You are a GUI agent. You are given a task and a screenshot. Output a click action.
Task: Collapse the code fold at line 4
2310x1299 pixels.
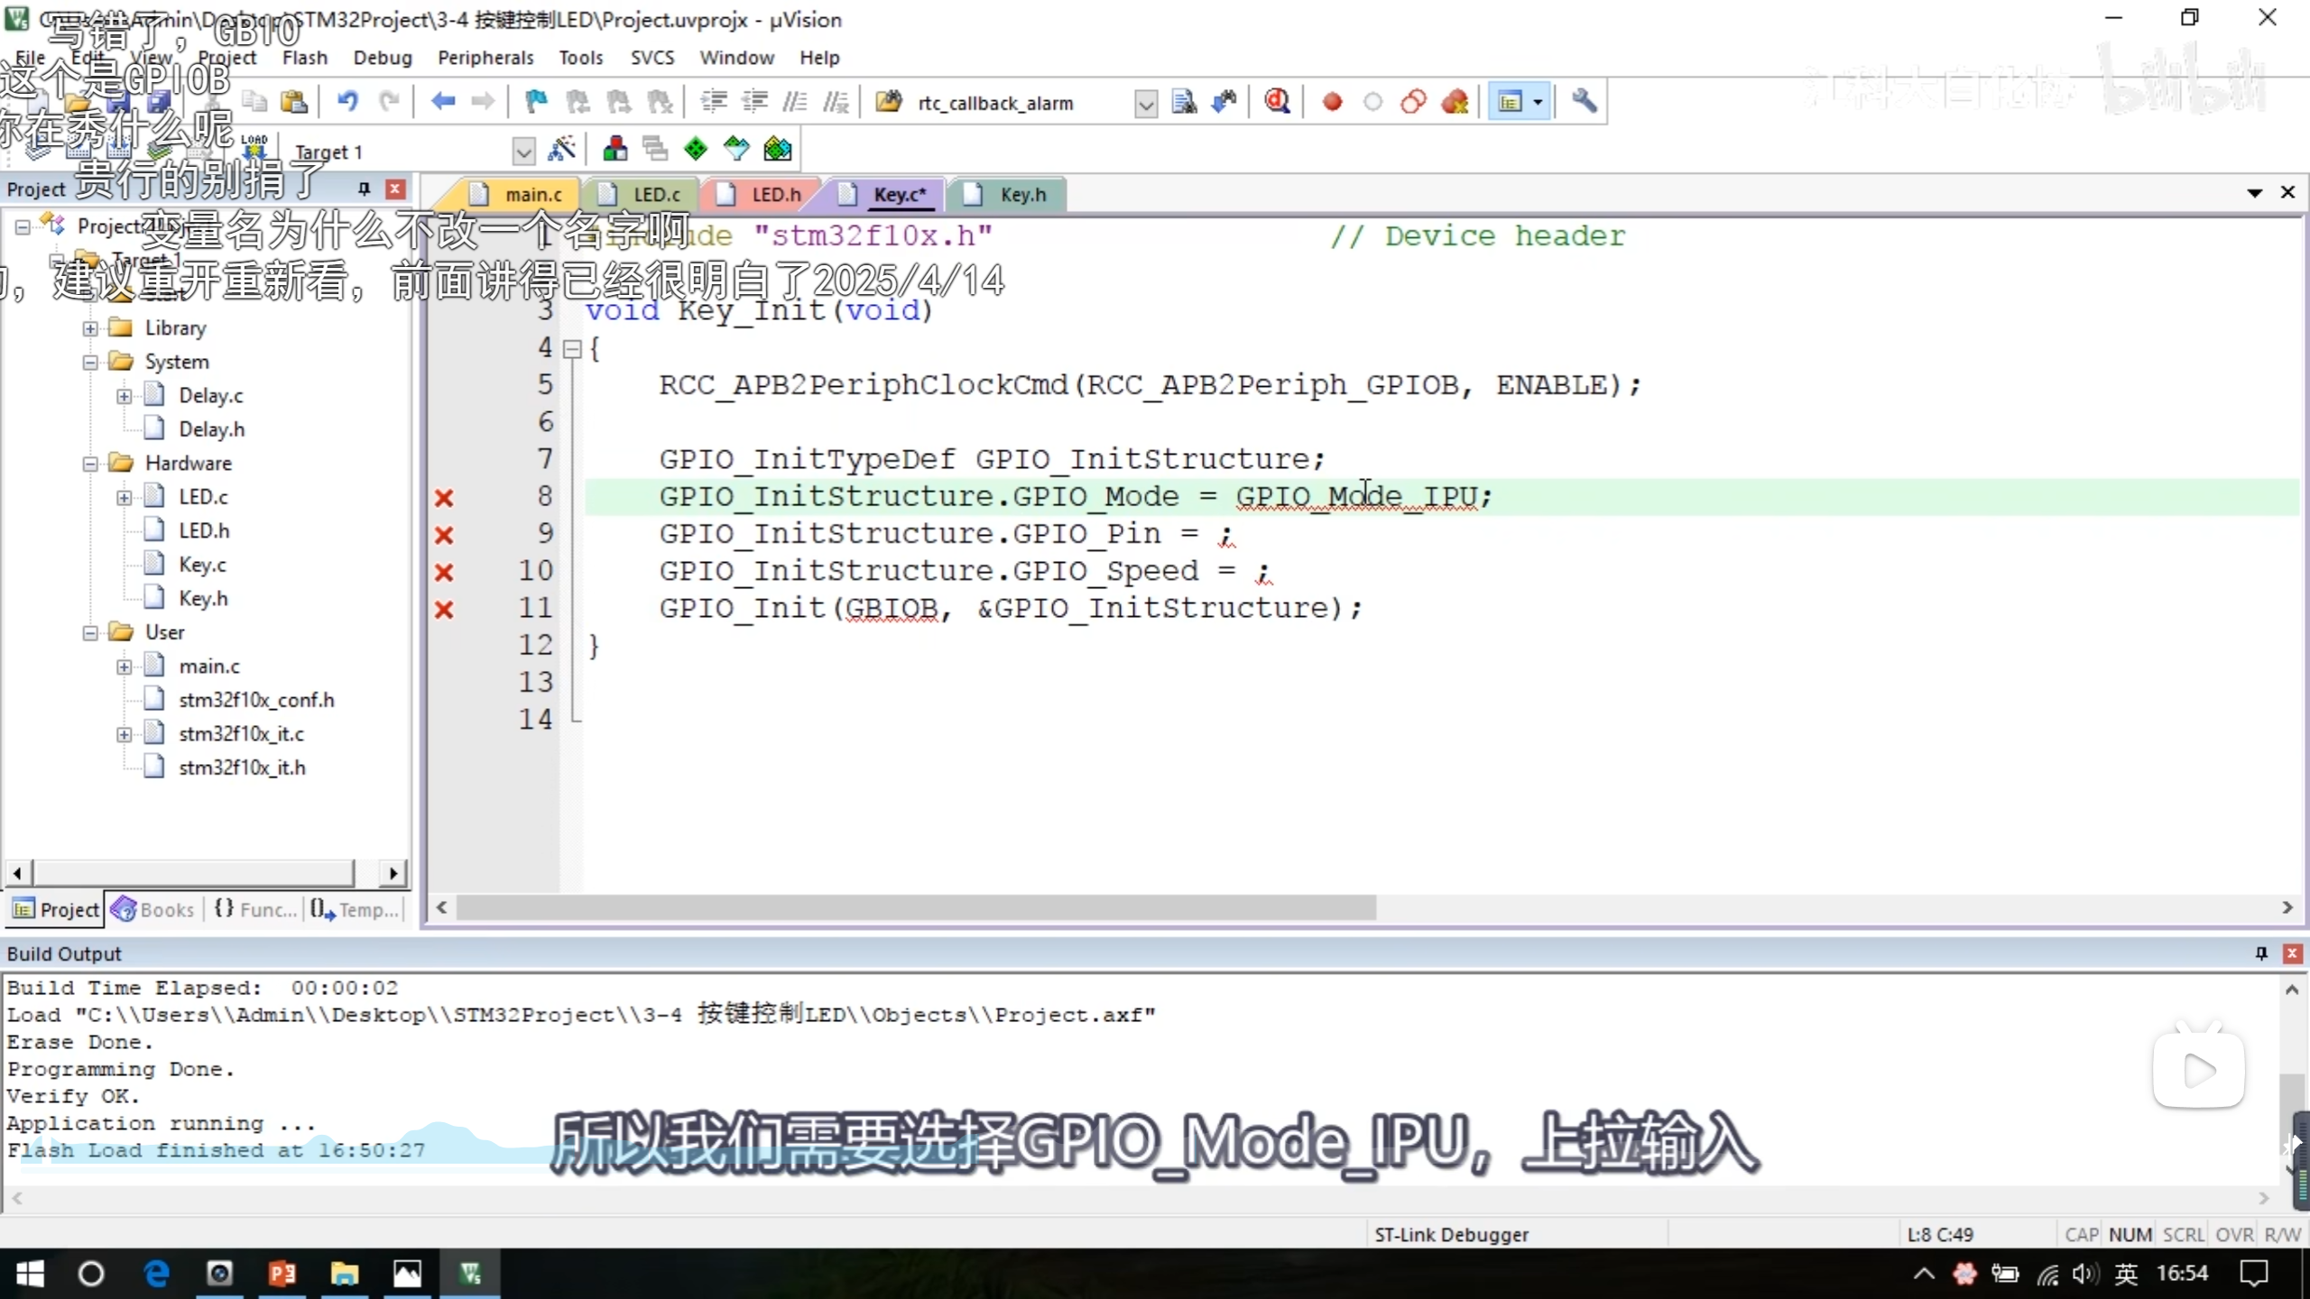tap(572, 349)
